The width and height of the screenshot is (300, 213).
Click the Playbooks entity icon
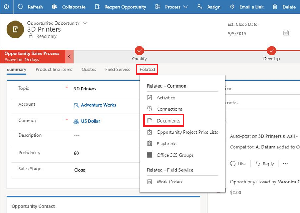[150, 143]
